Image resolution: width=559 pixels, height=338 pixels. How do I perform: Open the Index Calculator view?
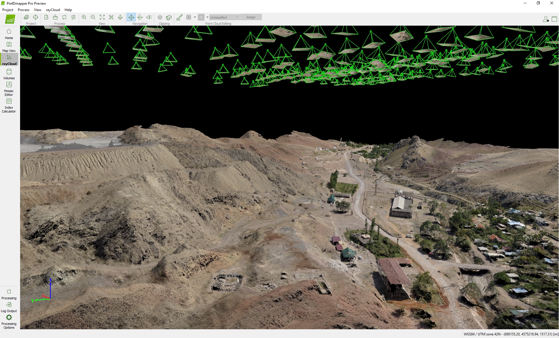(x=9, y=105)
